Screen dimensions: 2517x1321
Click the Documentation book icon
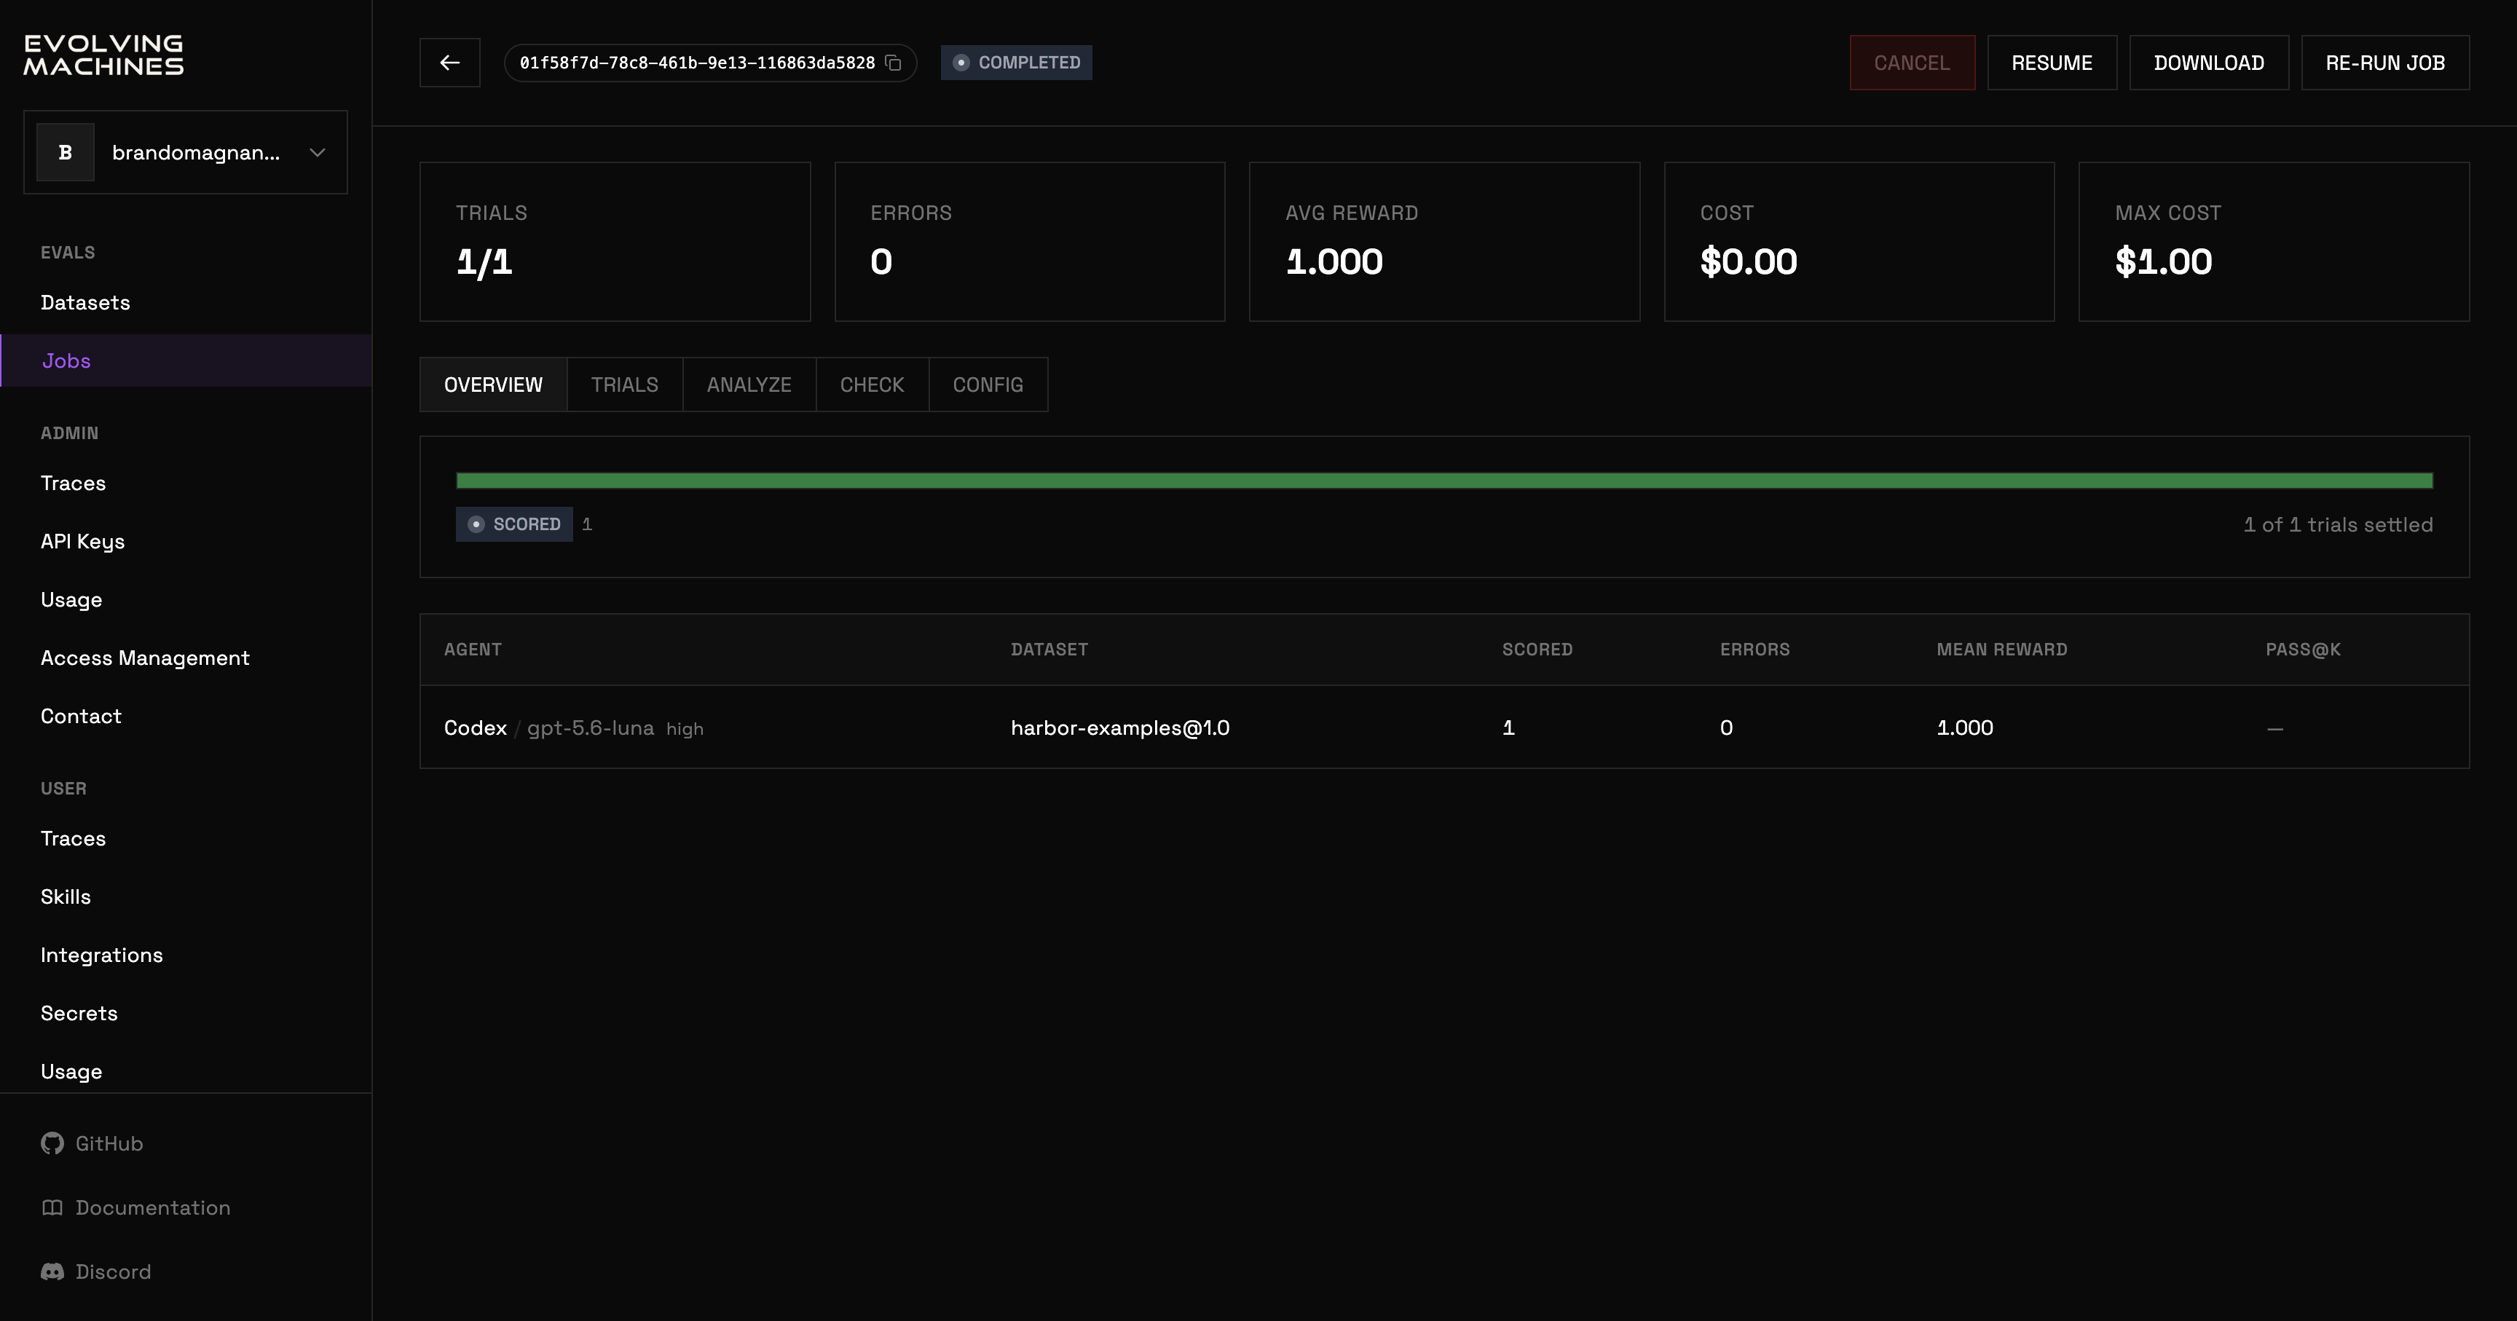pyautogui.click(x=52, y=1207)
